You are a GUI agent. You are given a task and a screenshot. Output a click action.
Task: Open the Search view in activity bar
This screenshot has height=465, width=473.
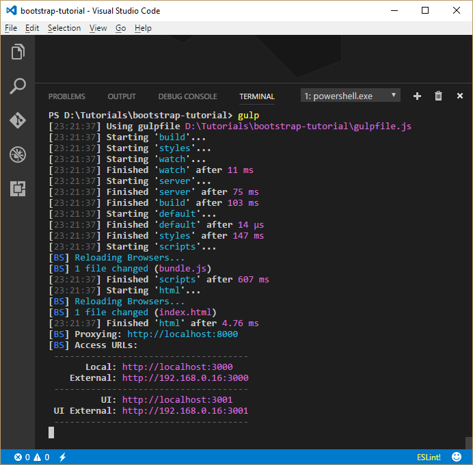pos(18,86)
